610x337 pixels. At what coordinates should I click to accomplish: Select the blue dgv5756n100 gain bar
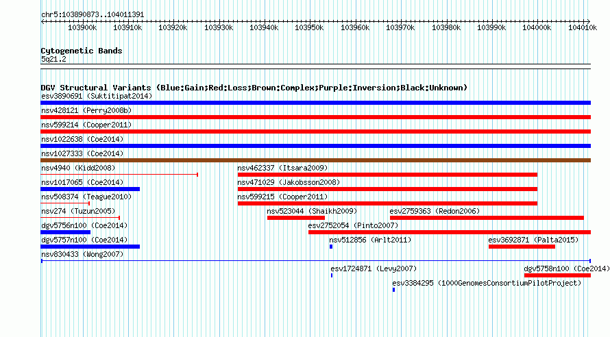pyautogui.click(x=65, y=232)
